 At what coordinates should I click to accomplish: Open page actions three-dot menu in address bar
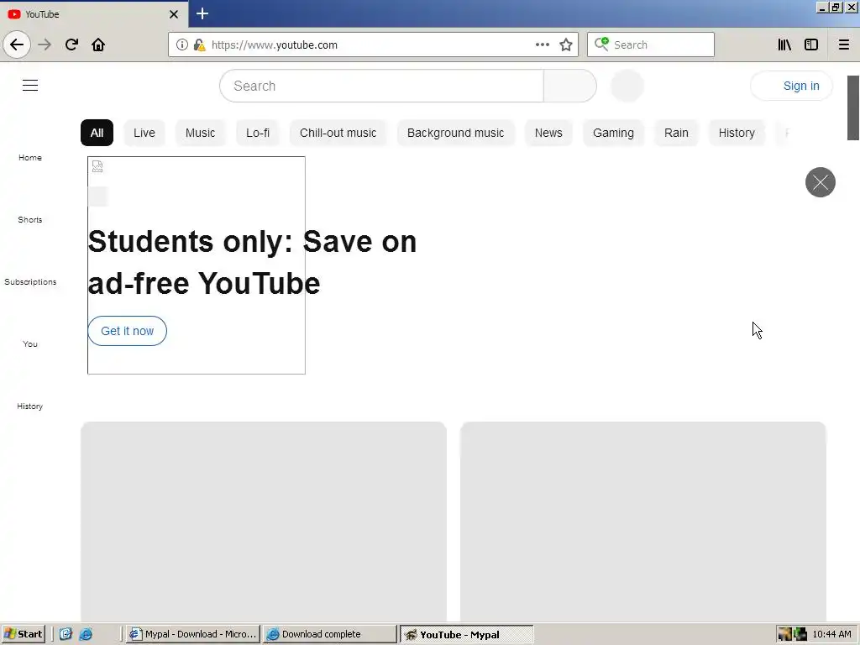coord(543,45)
